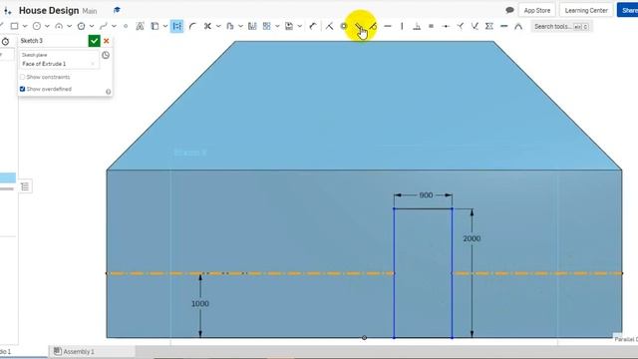Apply the Vertical constraint
This screenshot has width=638, height=359.
pos(402,26)
